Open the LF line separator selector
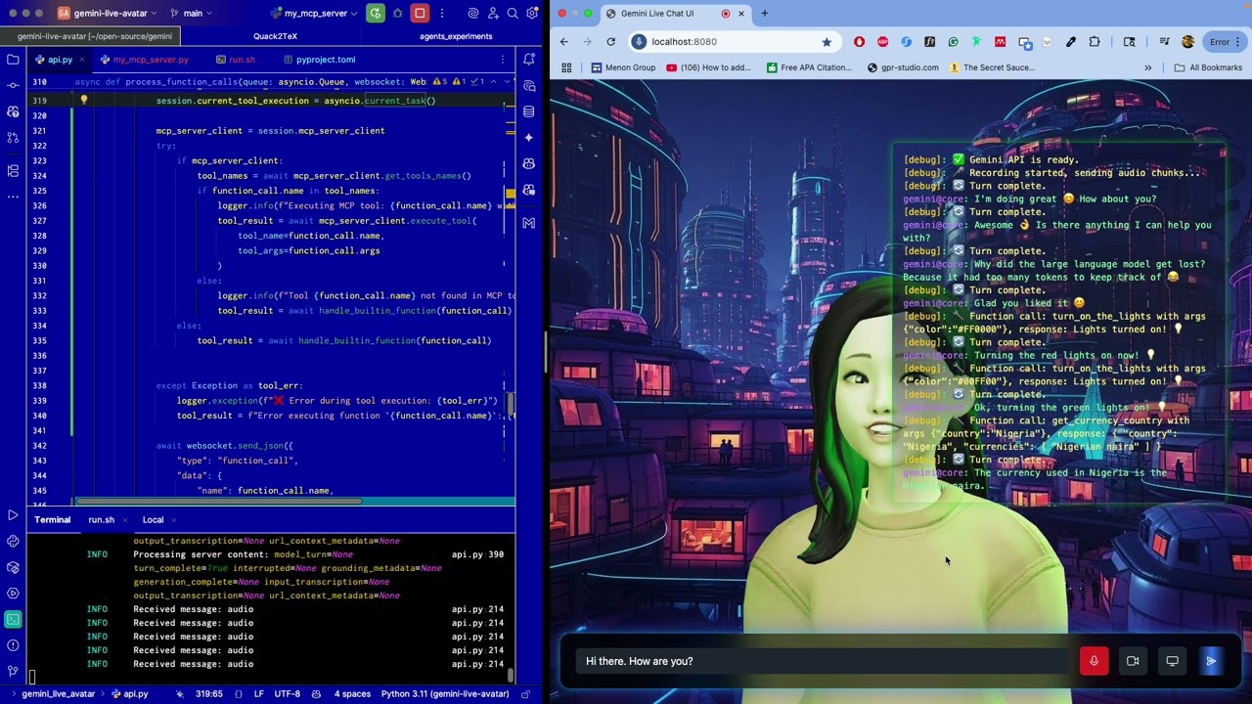1252x704 pixels. click(259, 694)
